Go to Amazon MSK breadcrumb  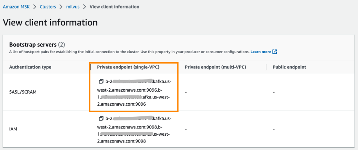[x=17, y=7]
